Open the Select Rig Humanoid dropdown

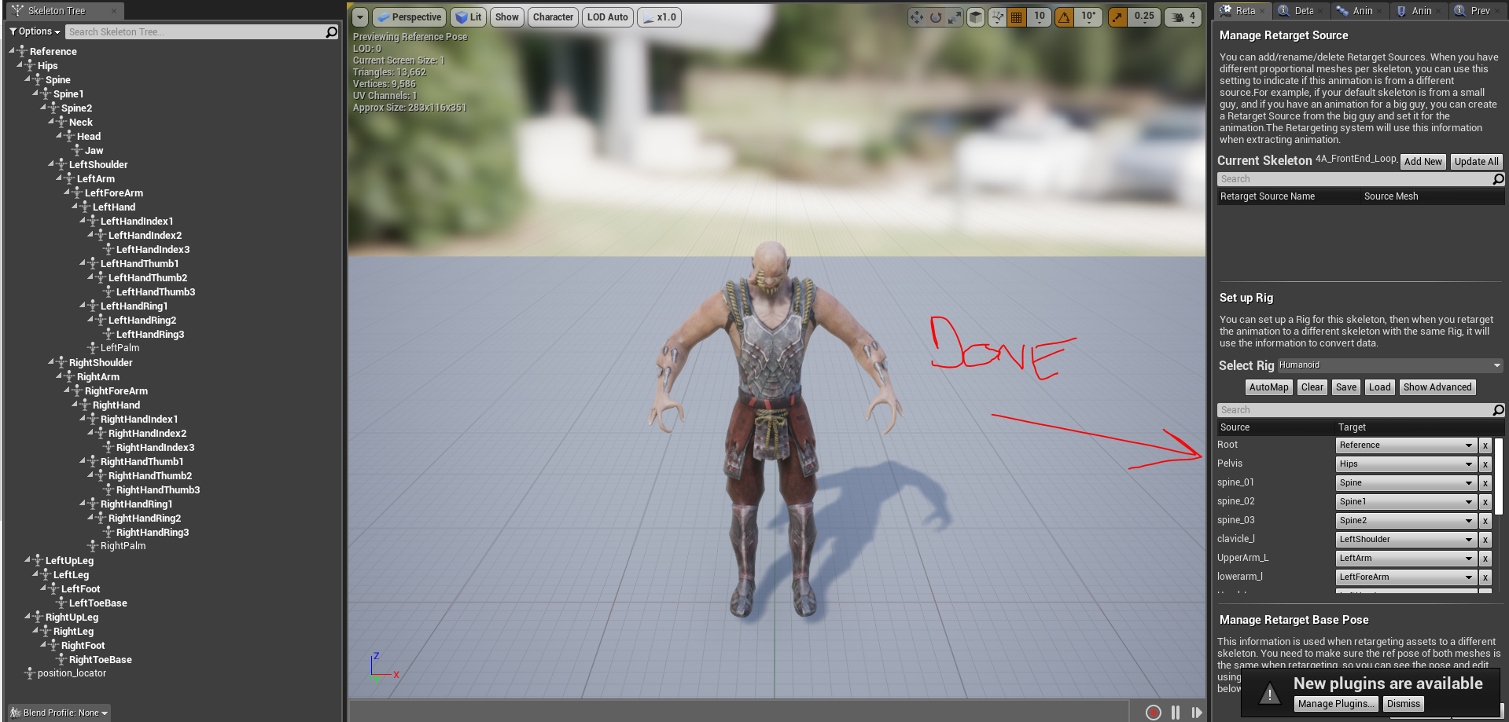tap(1390, 365)
